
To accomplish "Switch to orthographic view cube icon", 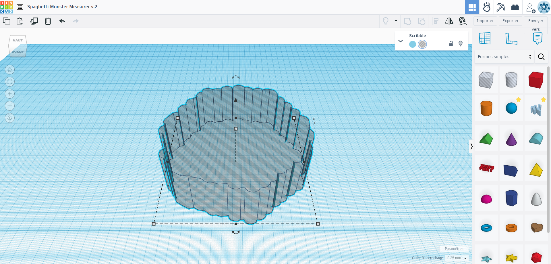I will pos(10,118).
